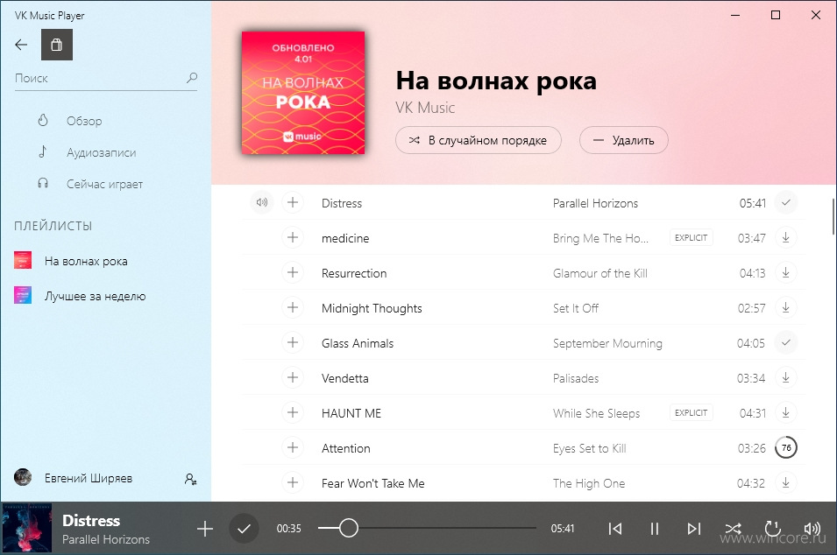Add medicine track via its plus icon
This screenshot has width=837, height=555.
293,237
